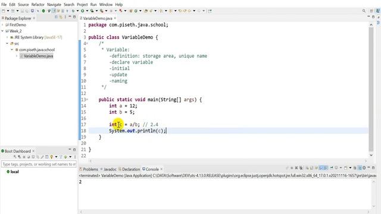Click the pencil edit icon in Boot Dashboard
This screenshot has width=381, height=214.
click(42, 157)
